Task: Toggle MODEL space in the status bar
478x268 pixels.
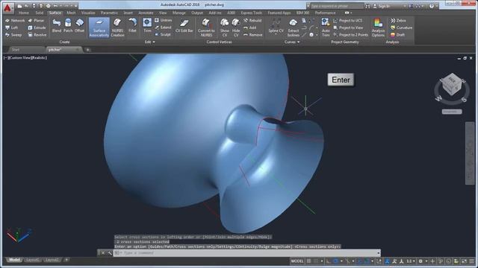Action: tap(297, 261)
